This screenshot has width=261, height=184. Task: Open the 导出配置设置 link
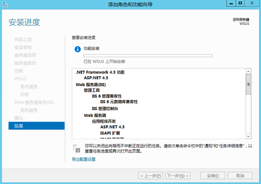(83, 159)
